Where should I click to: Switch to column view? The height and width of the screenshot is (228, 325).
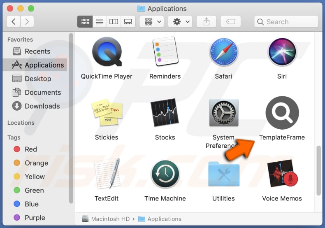click(114, 21)
